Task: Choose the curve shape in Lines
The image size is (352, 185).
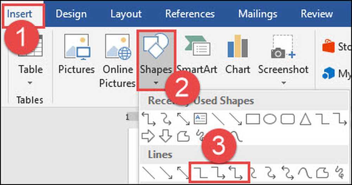Action: coord(305,173)
